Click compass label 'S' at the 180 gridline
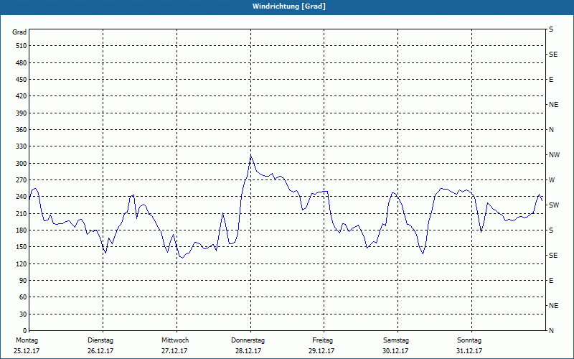This screenshot has width=574, height=359. [x=551, y=230]
